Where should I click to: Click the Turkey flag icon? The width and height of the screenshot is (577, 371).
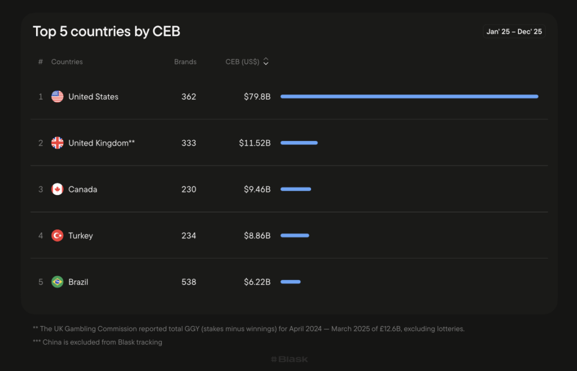pyautogui.click(x=57, y=236)
